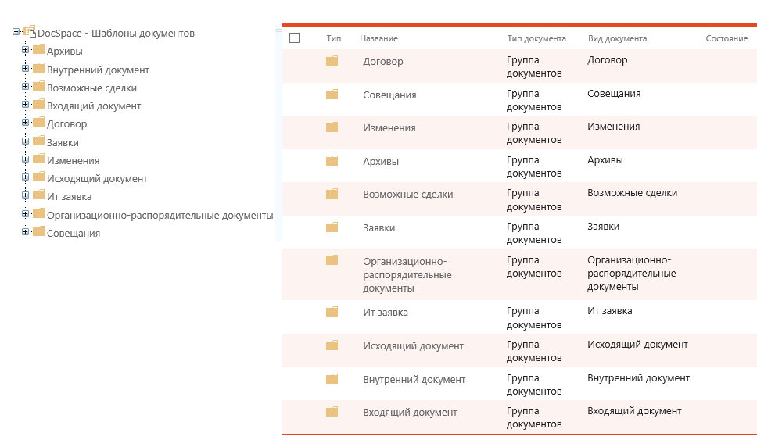Open the Архивы link in table
Image resolution: width=757 pixels, height=440 pixels.
click(381, 162)
